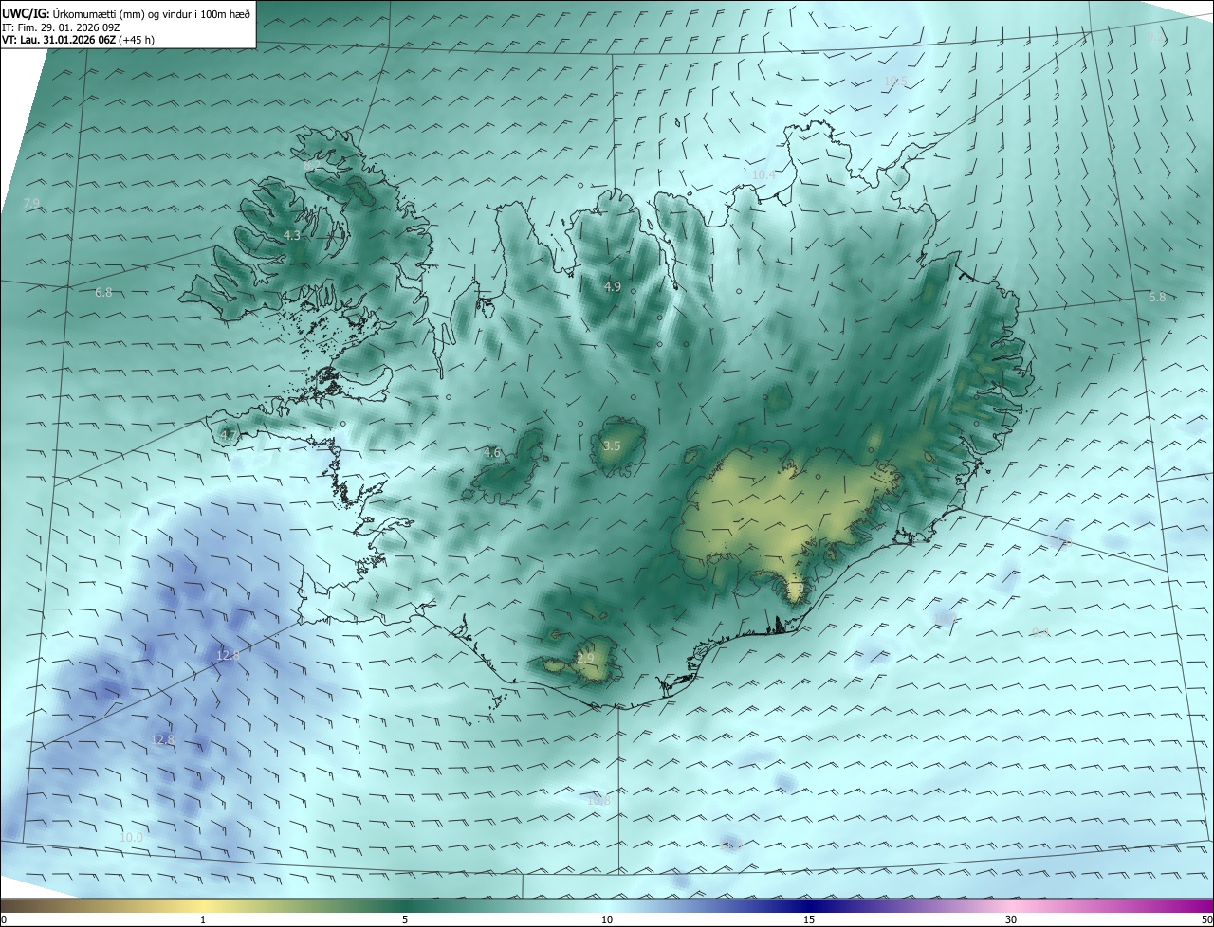Click the 15 tick on the colour scale
Screen dimensions: 1214x927
pos(809,919)
